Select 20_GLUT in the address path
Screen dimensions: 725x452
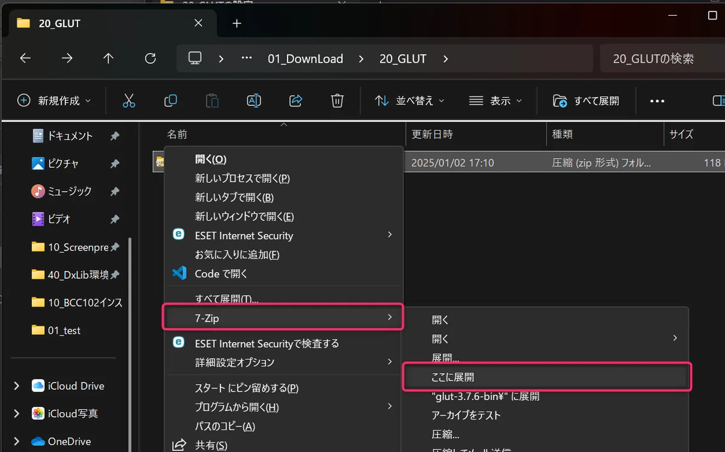403,59
